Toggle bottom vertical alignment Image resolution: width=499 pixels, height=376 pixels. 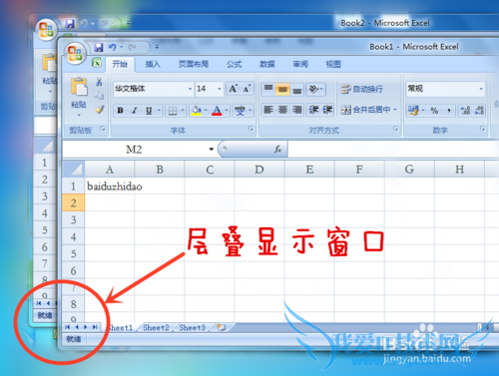[297, 89]
